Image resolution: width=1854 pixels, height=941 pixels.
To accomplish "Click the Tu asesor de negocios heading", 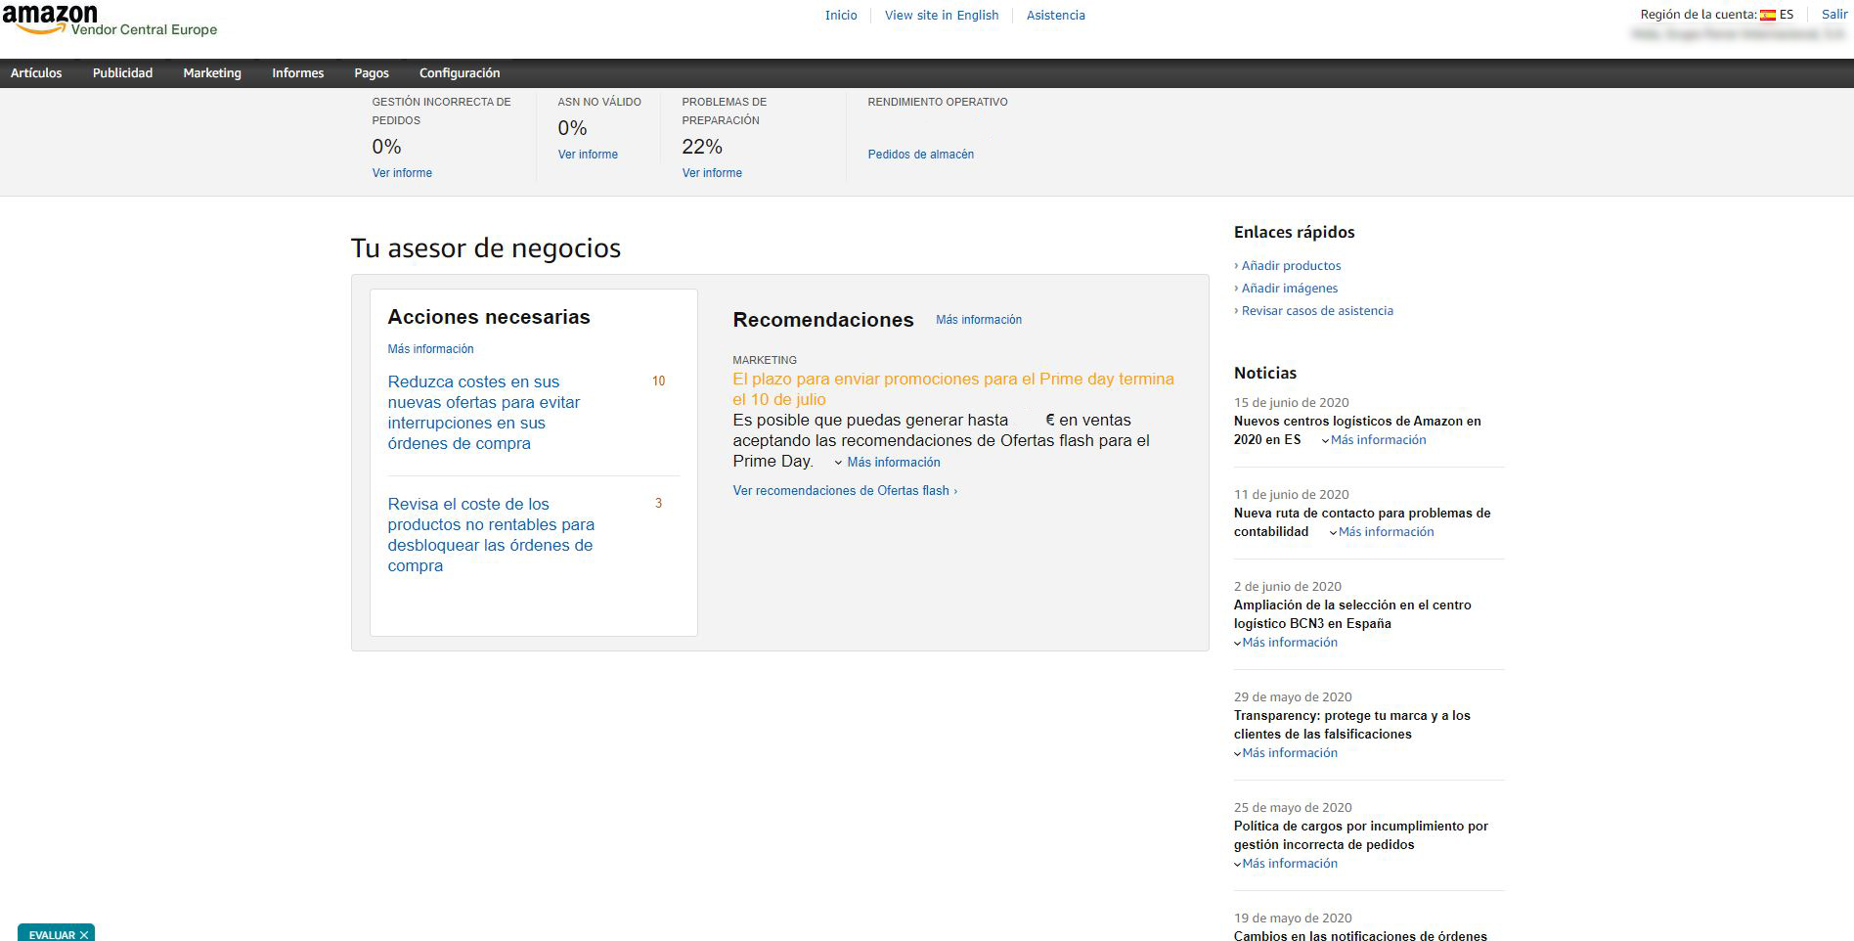I will coord(486,248).
